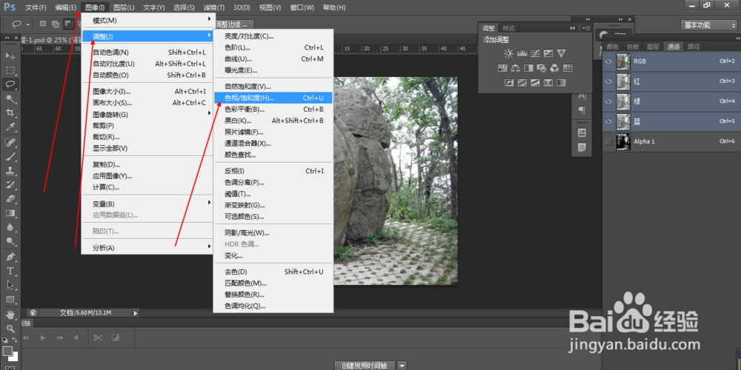Open dropdown beside 创建视频时间轴 button
This screenshot has height=370, width=741.
point(402,366)
